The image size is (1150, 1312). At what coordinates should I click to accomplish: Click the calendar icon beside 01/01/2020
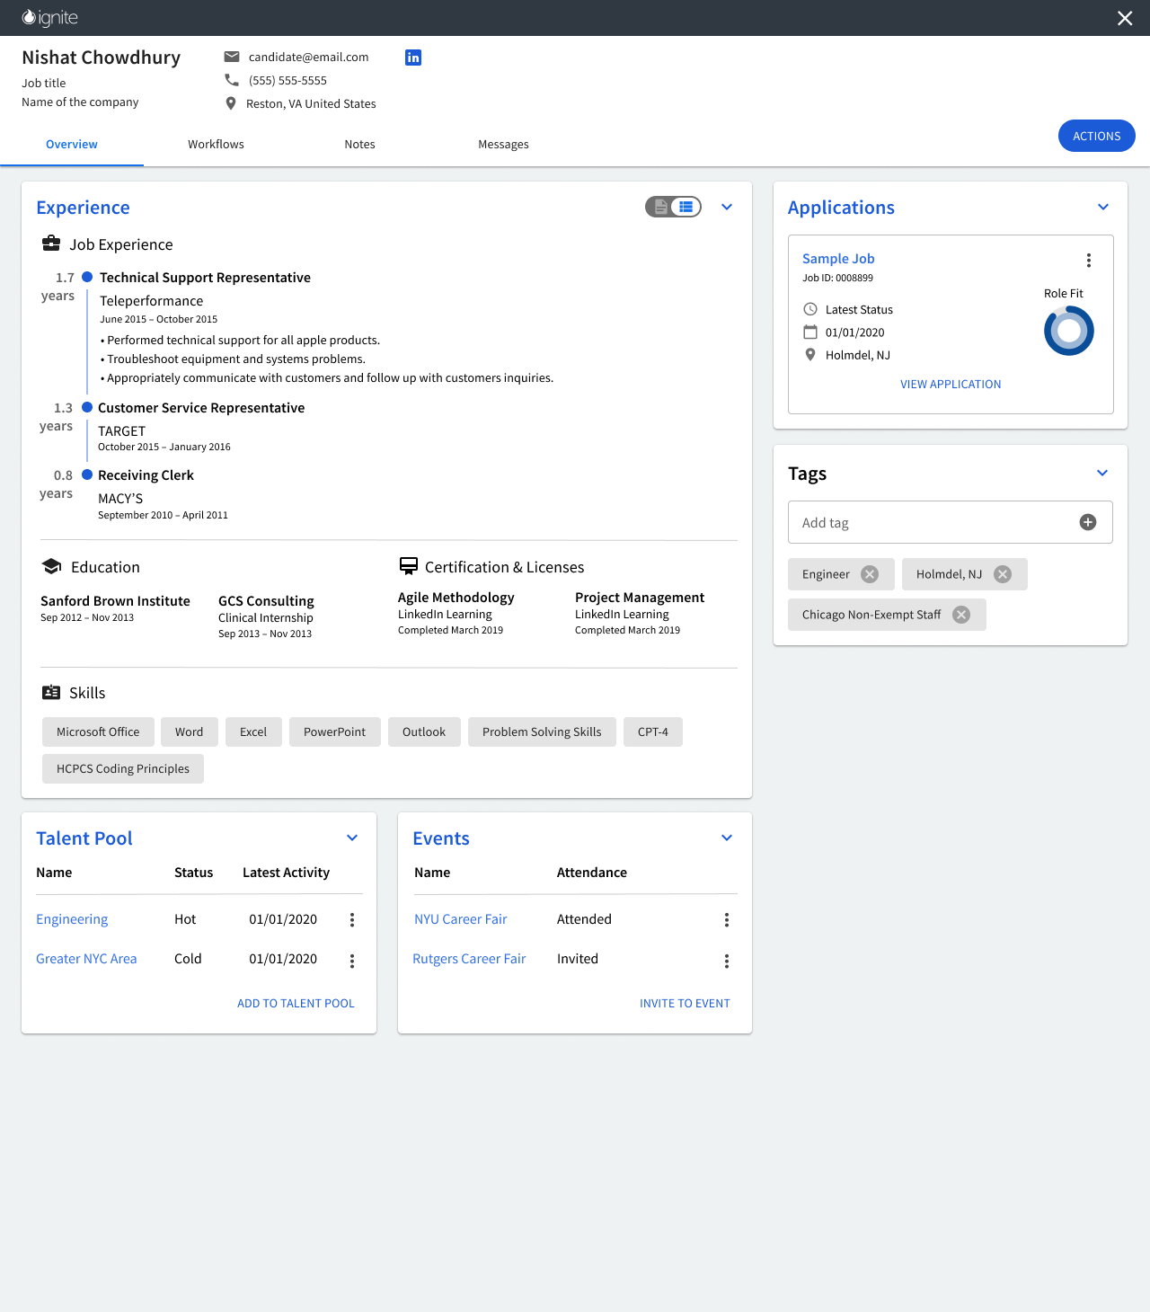pyautogui.click(x=810, y=332)
